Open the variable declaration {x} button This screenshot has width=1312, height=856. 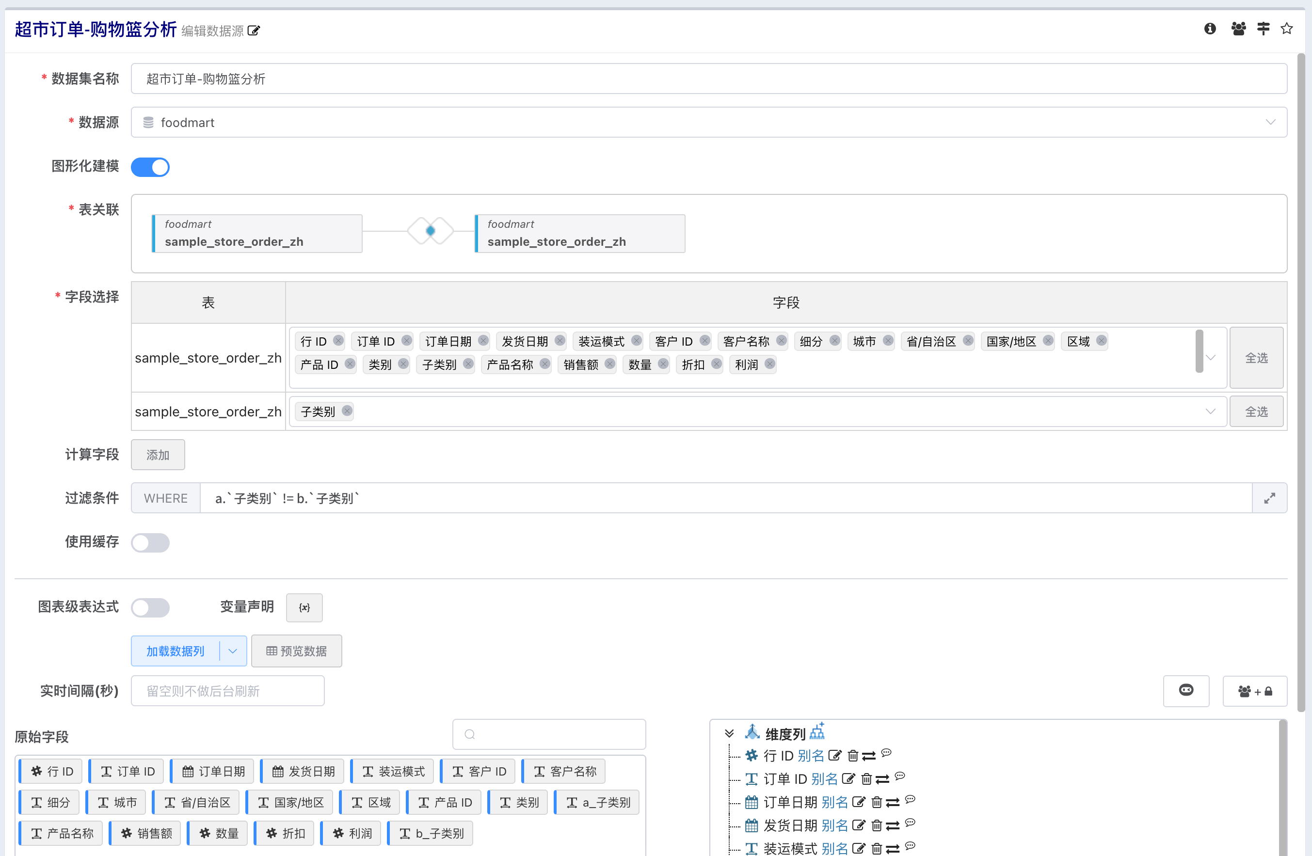[x=304, y=607]
